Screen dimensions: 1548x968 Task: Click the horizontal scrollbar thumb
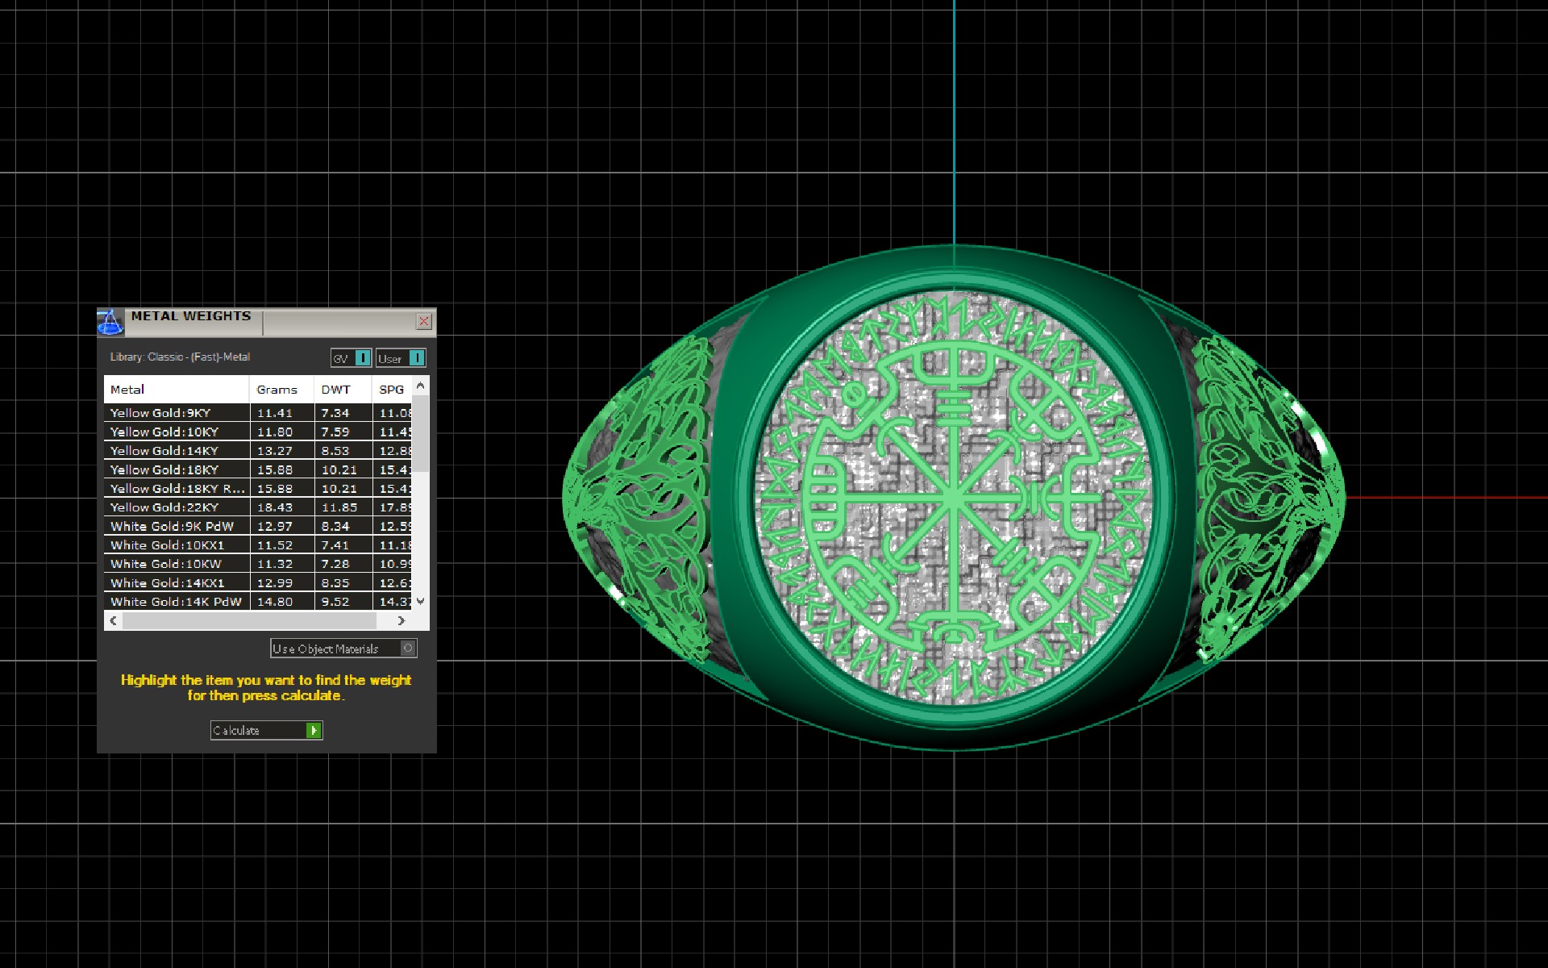[249, 621]
